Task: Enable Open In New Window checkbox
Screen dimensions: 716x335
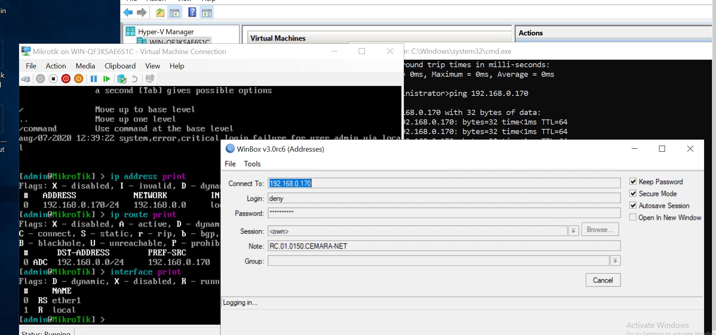Action: point(633,217)
